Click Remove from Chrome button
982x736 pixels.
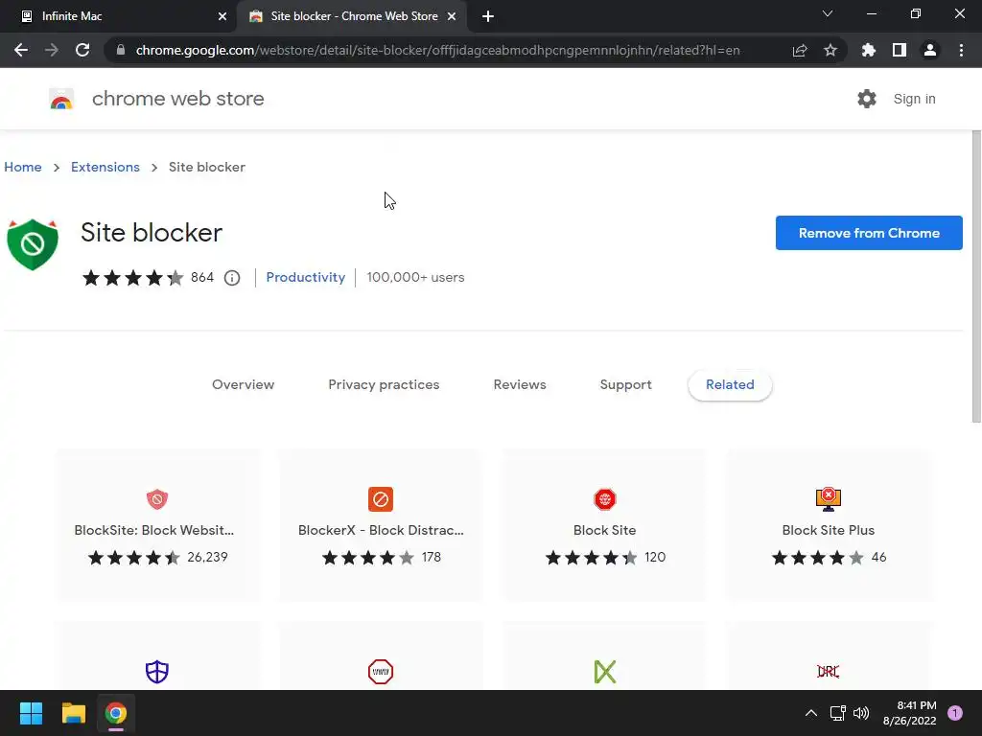pyautogui.click(x=869, y=233)
